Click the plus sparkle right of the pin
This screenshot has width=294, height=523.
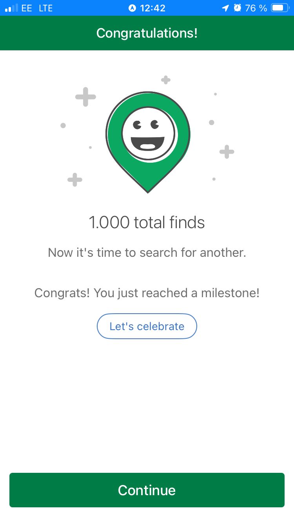click(227, 152)
